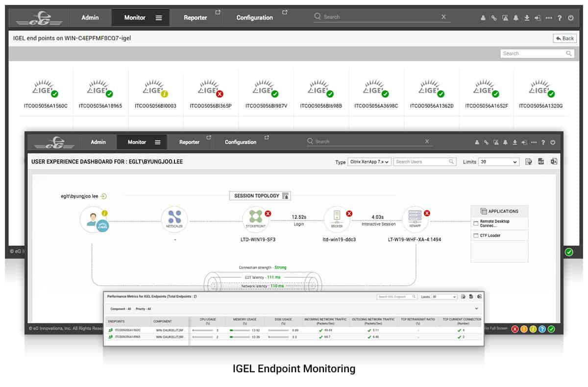
Task: Click the three-dots more icon in the dashboard header
Action: pyautogui.click(x=534, y=143)
